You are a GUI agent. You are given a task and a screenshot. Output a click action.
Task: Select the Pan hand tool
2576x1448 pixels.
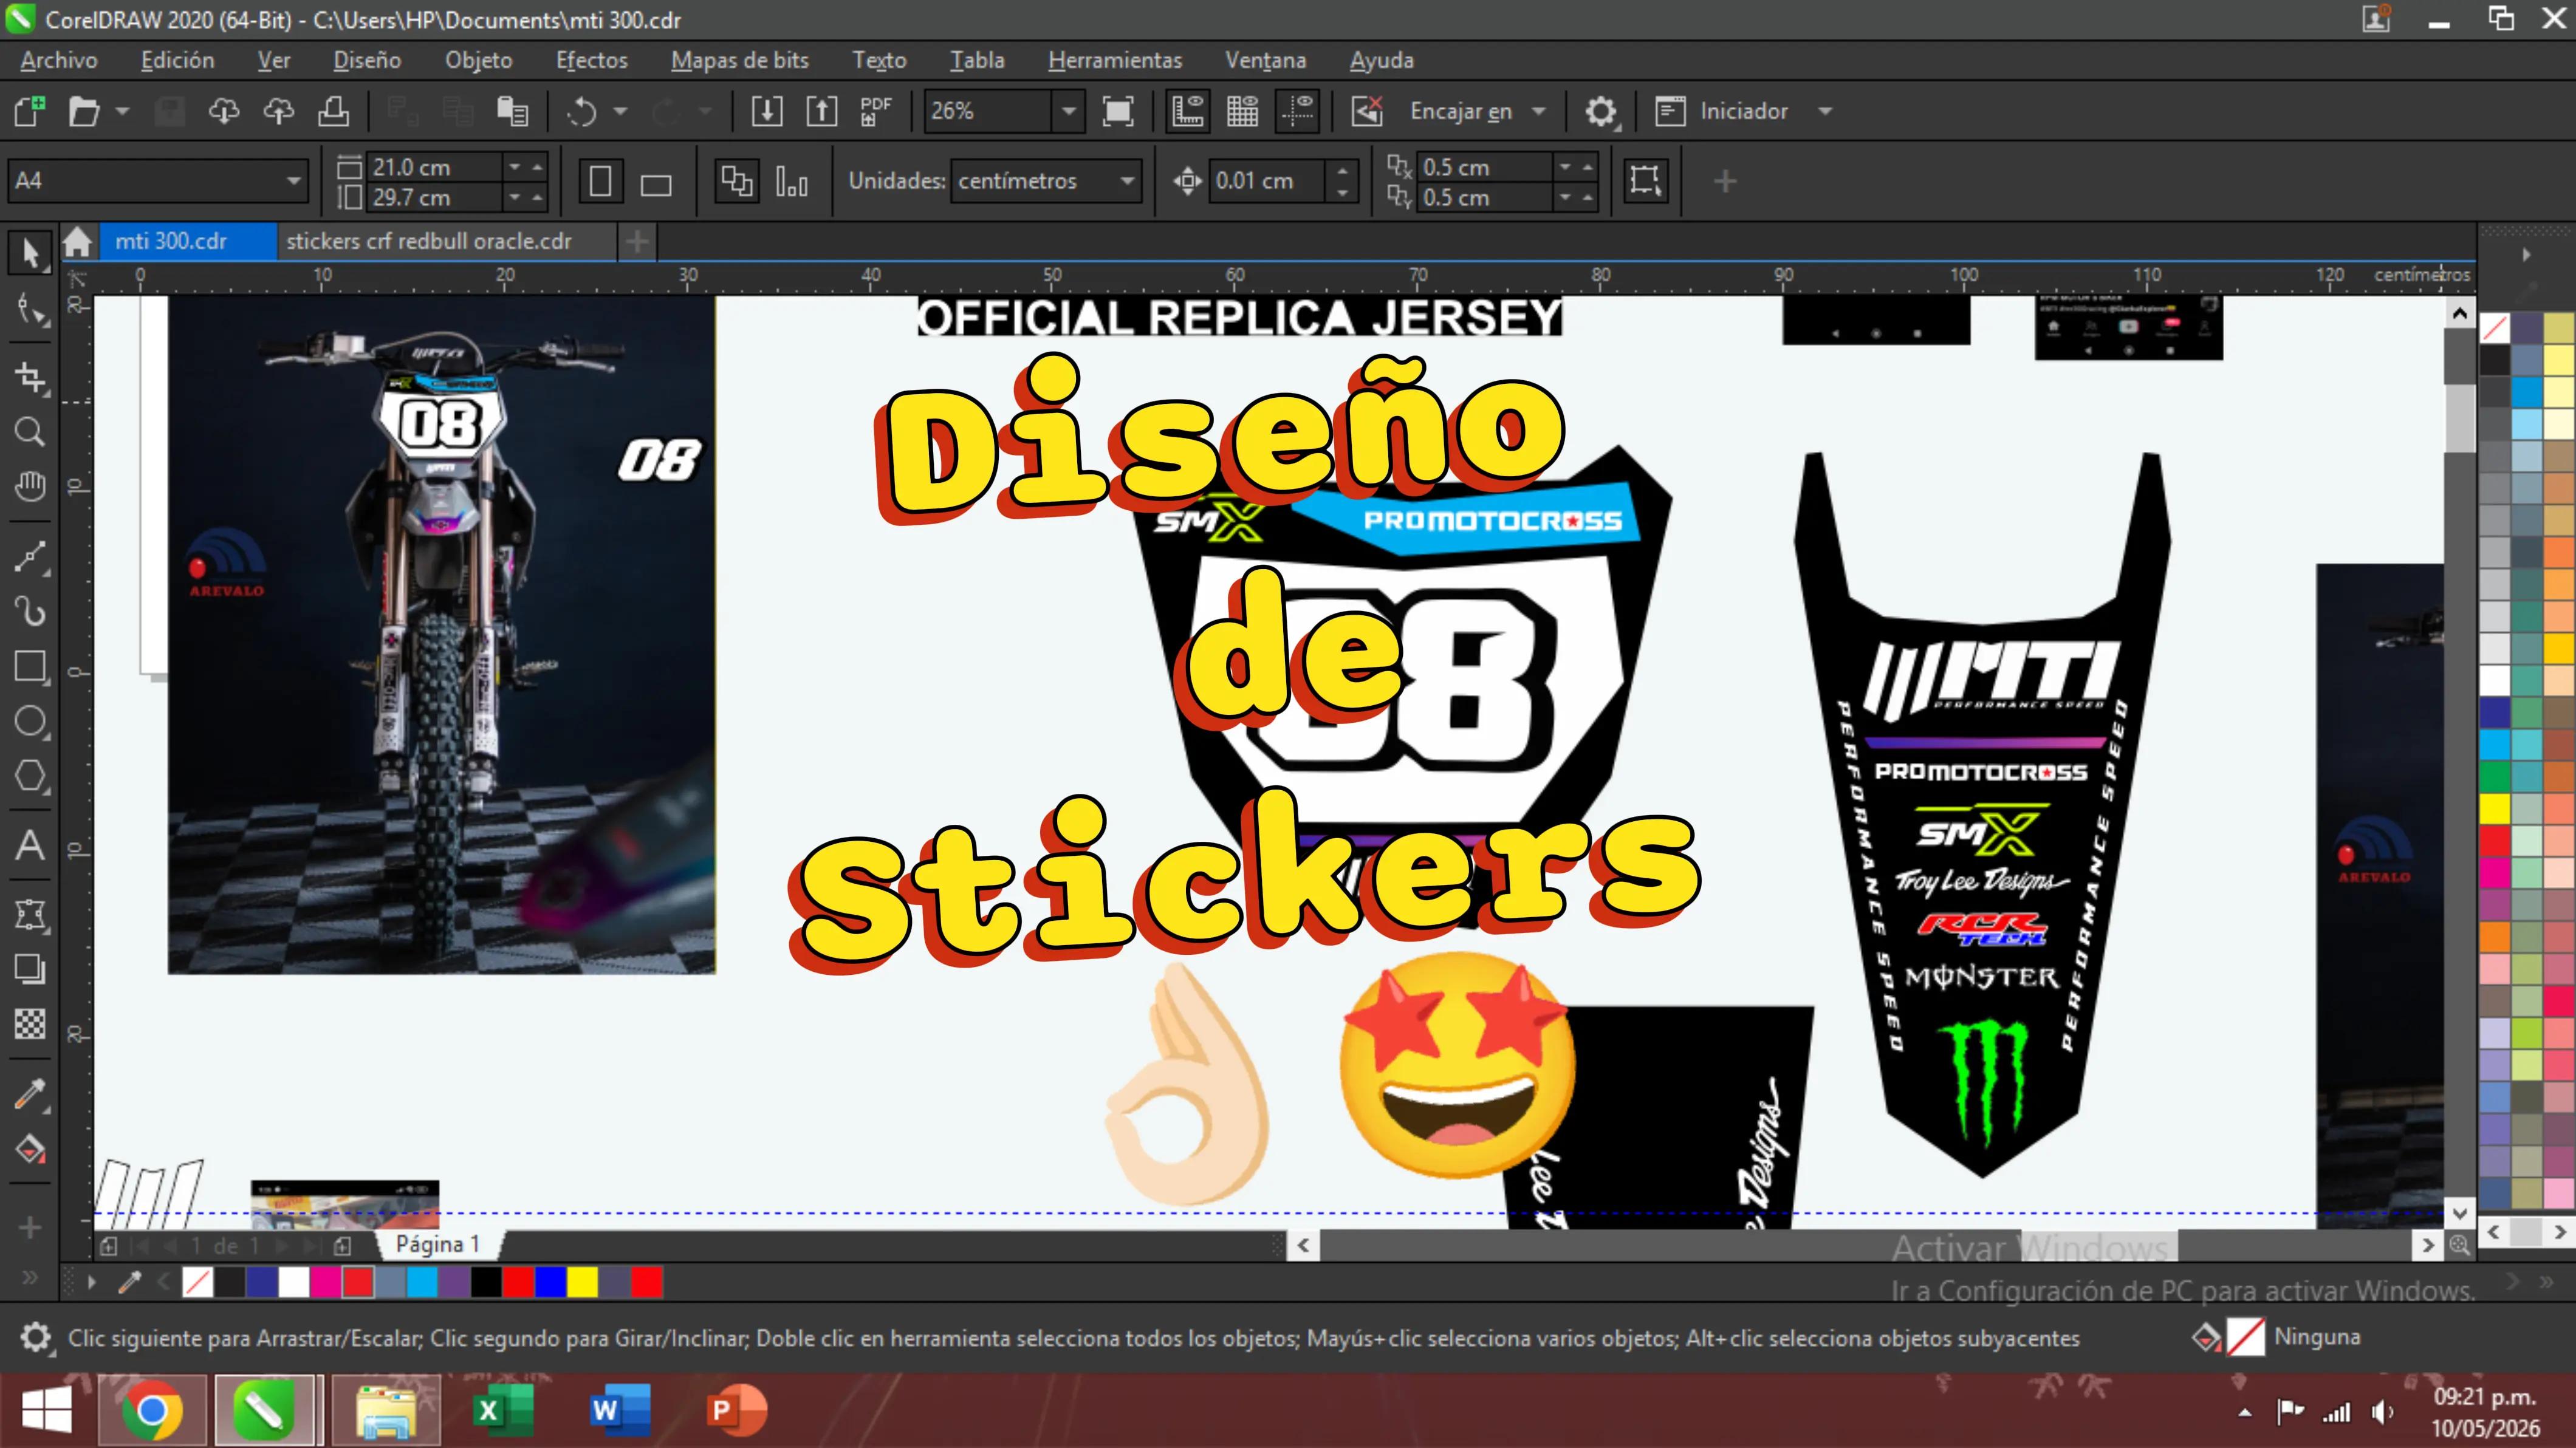tap(30, 487)
